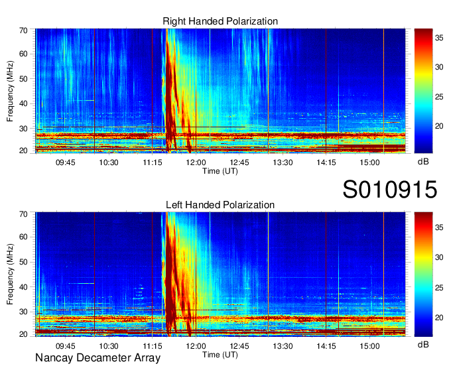The width and height of the screenshot is (451, 366).
Task: Click the S010915 date label
Action: pos(390,190)
